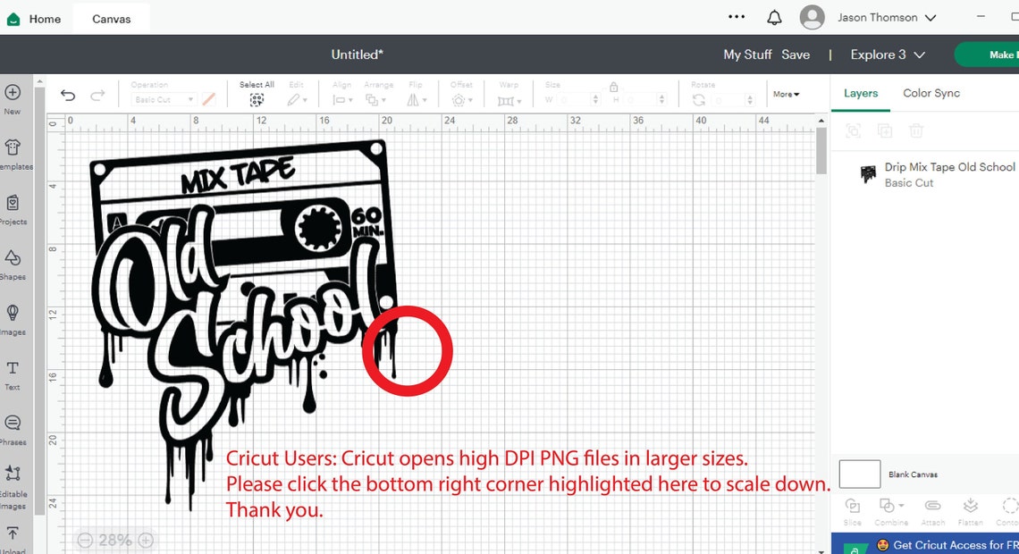
Task: Click the rotate stepper arrows
Action: pyautogui.click(x=750, y=100)
